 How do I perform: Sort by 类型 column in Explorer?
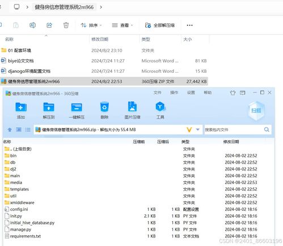[x=146, y=39]
